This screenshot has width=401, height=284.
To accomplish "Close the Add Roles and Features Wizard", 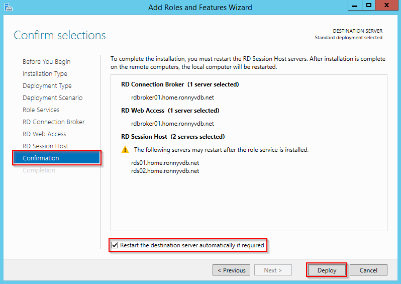I will 387,5.
